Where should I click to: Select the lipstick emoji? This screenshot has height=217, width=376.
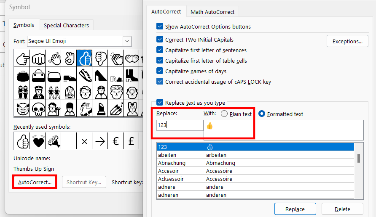coord(100,108)
